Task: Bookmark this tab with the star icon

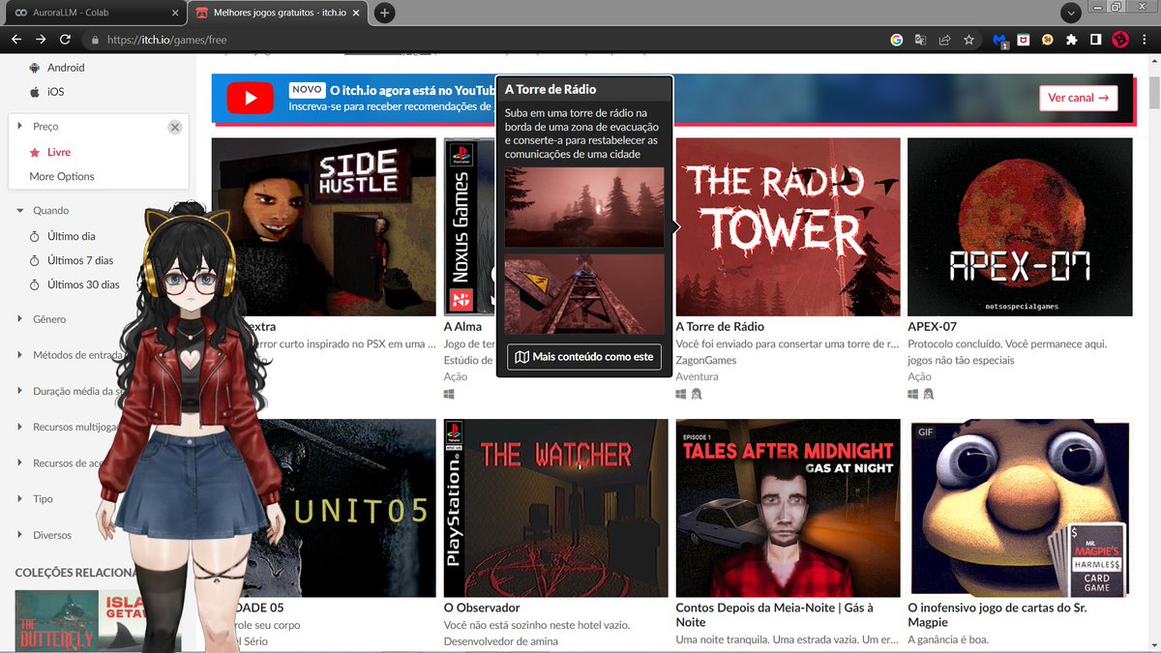Action: click(x=968, y=40)
